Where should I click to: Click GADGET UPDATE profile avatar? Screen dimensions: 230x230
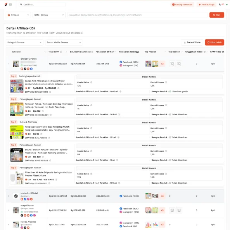click(16, 64)
